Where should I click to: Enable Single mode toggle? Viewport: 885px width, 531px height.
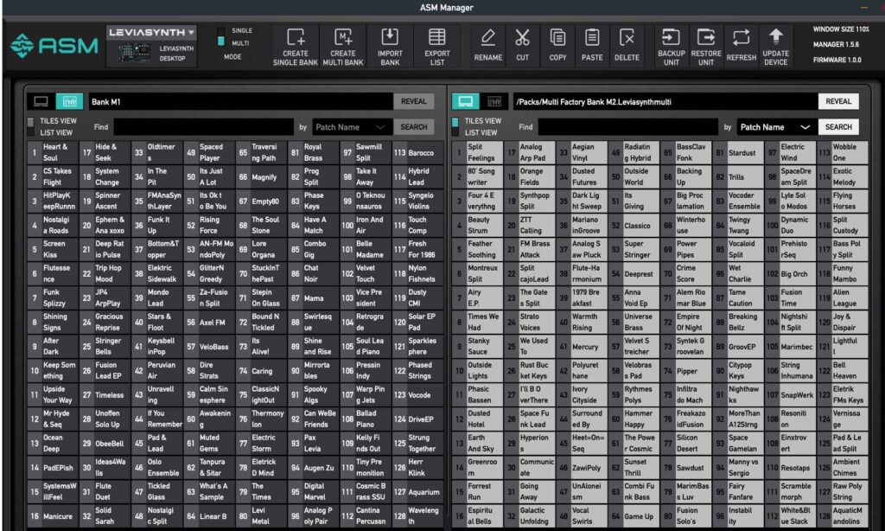tap(221, 30)
